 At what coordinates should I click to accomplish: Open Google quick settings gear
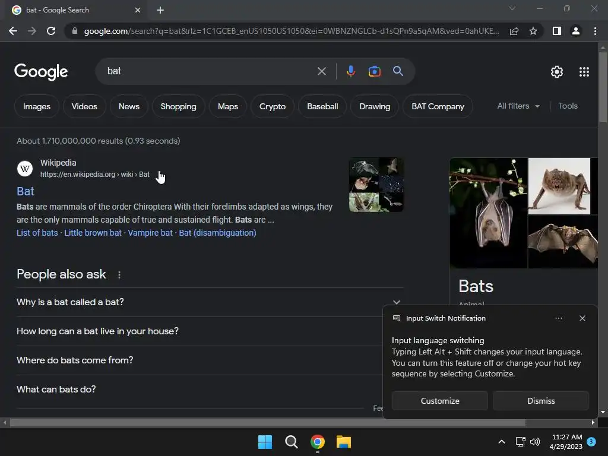click(557, 72)
